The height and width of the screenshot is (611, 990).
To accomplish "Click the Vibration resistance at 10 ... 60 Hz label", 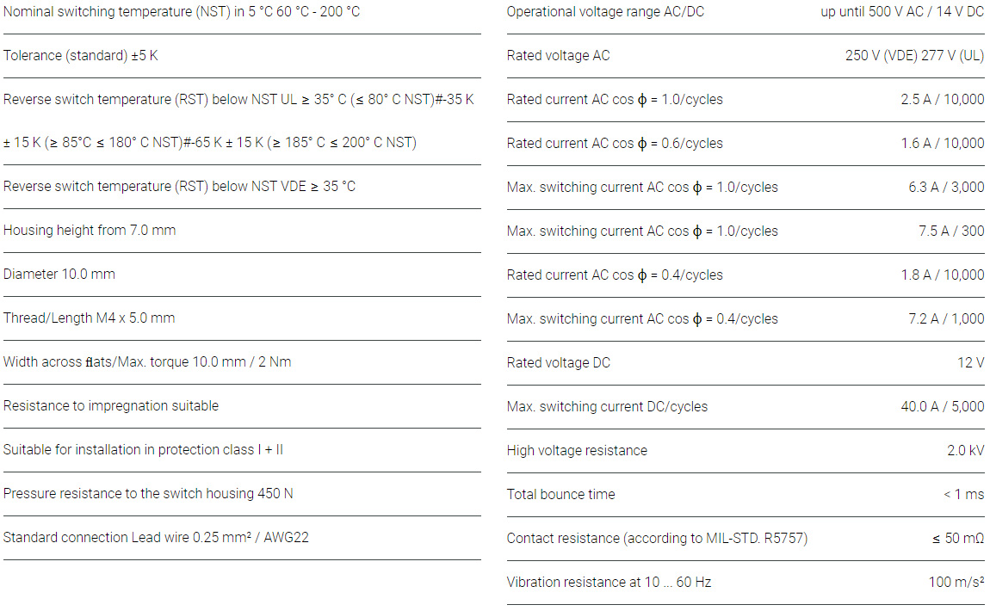I will [609, 583].
